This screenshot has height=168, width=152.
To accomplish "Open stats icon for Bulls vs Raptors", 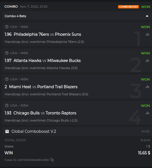I will pos(147,113).
